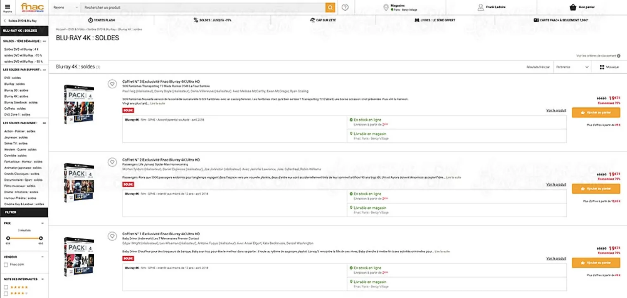The width and height of the screenshot is (627, 298).
Task: Open Voir les critères de classement link
Action: (x=596, y=56)
